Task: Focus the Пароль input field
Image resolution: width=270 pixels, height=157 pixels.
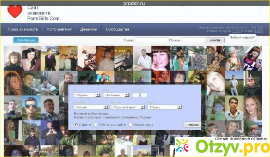Action: [194, 40]
